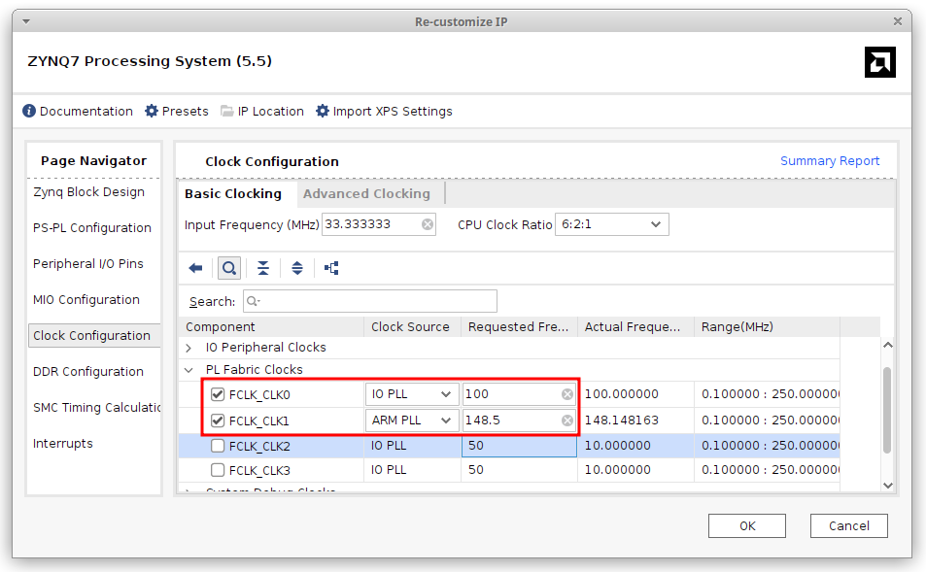Clear the FCLK_CLK0 requested frequency
926x572 pixels.
click(566, 394)
